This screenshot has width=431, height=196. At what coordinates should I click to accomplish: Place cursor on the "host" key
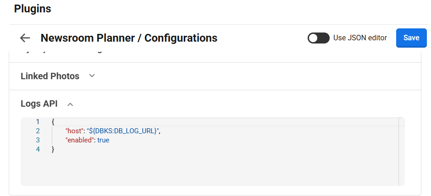(74, 131)
